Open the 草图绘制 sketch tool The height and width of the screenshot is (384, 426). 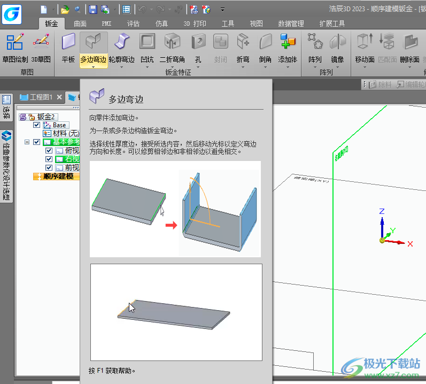(15, 48)
